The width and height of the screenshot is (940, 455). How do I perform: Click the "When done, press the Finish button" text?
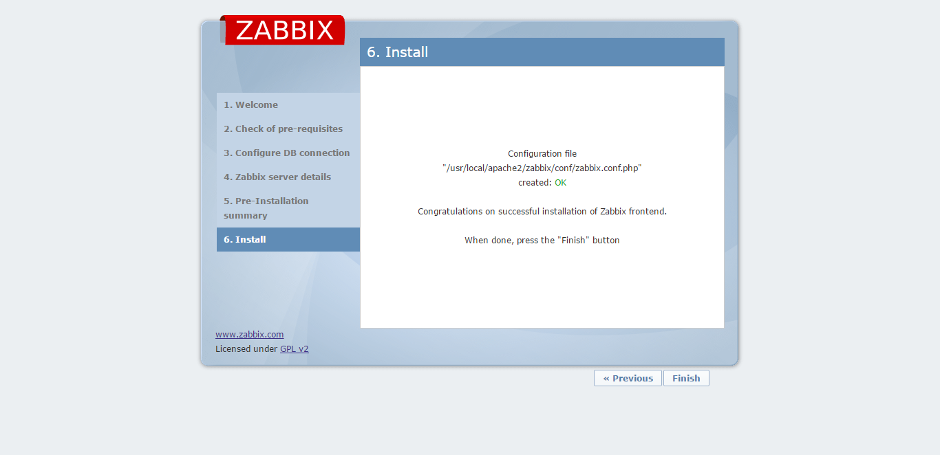coord(542,241)
